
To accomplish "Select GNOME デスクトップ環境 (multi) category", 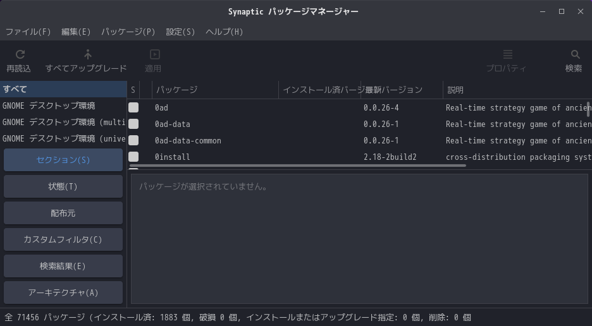I will tap(63, 123).
